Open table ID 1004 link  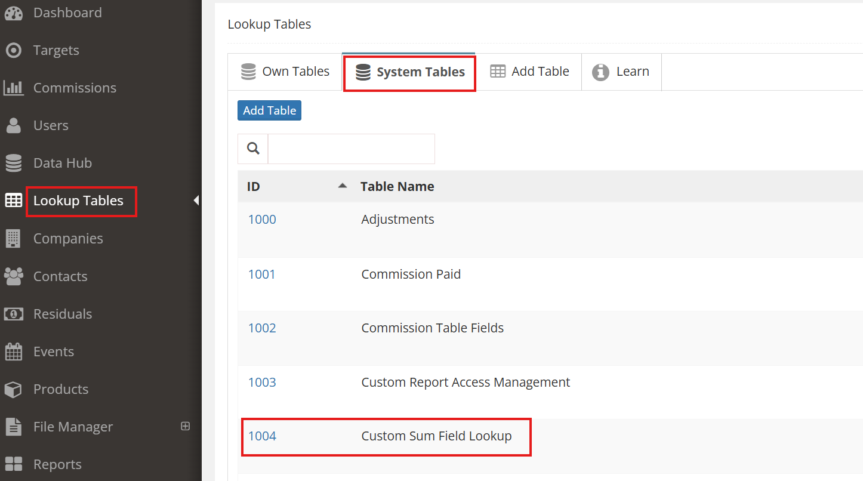262,436
